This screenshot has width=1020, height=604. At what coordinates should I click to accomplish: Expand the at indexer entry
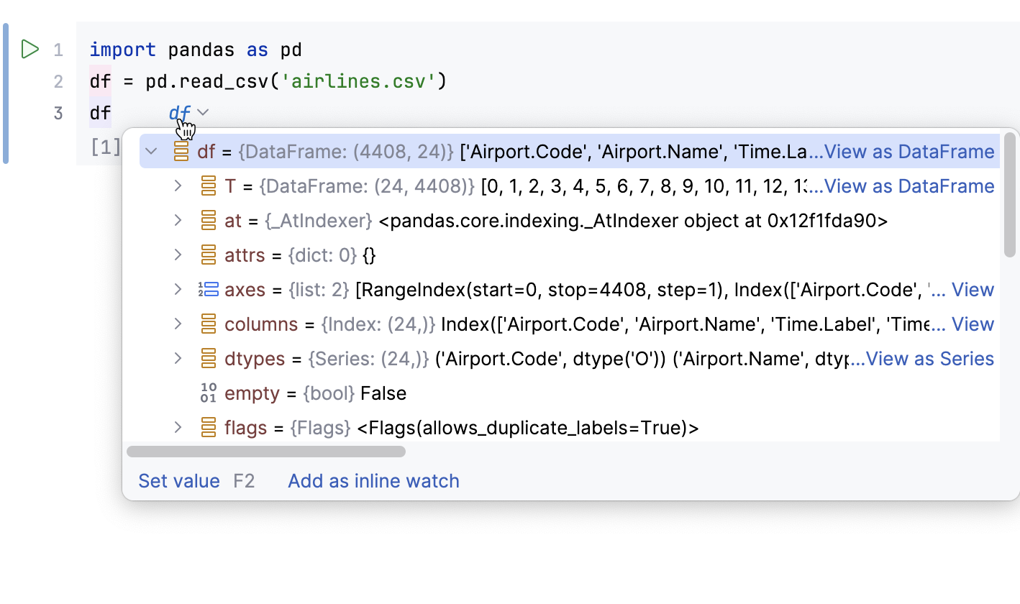click(x=178, y=220)
